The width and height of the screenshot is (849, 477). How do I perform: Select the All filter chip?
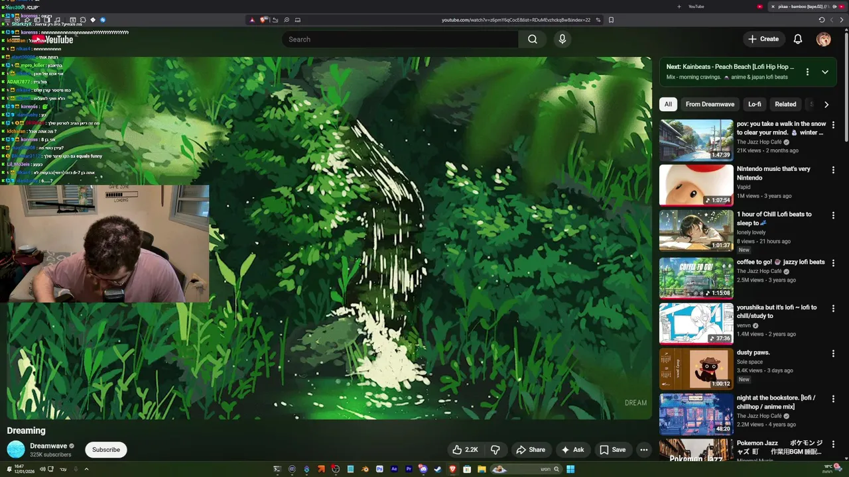click(x=668, y=104)
